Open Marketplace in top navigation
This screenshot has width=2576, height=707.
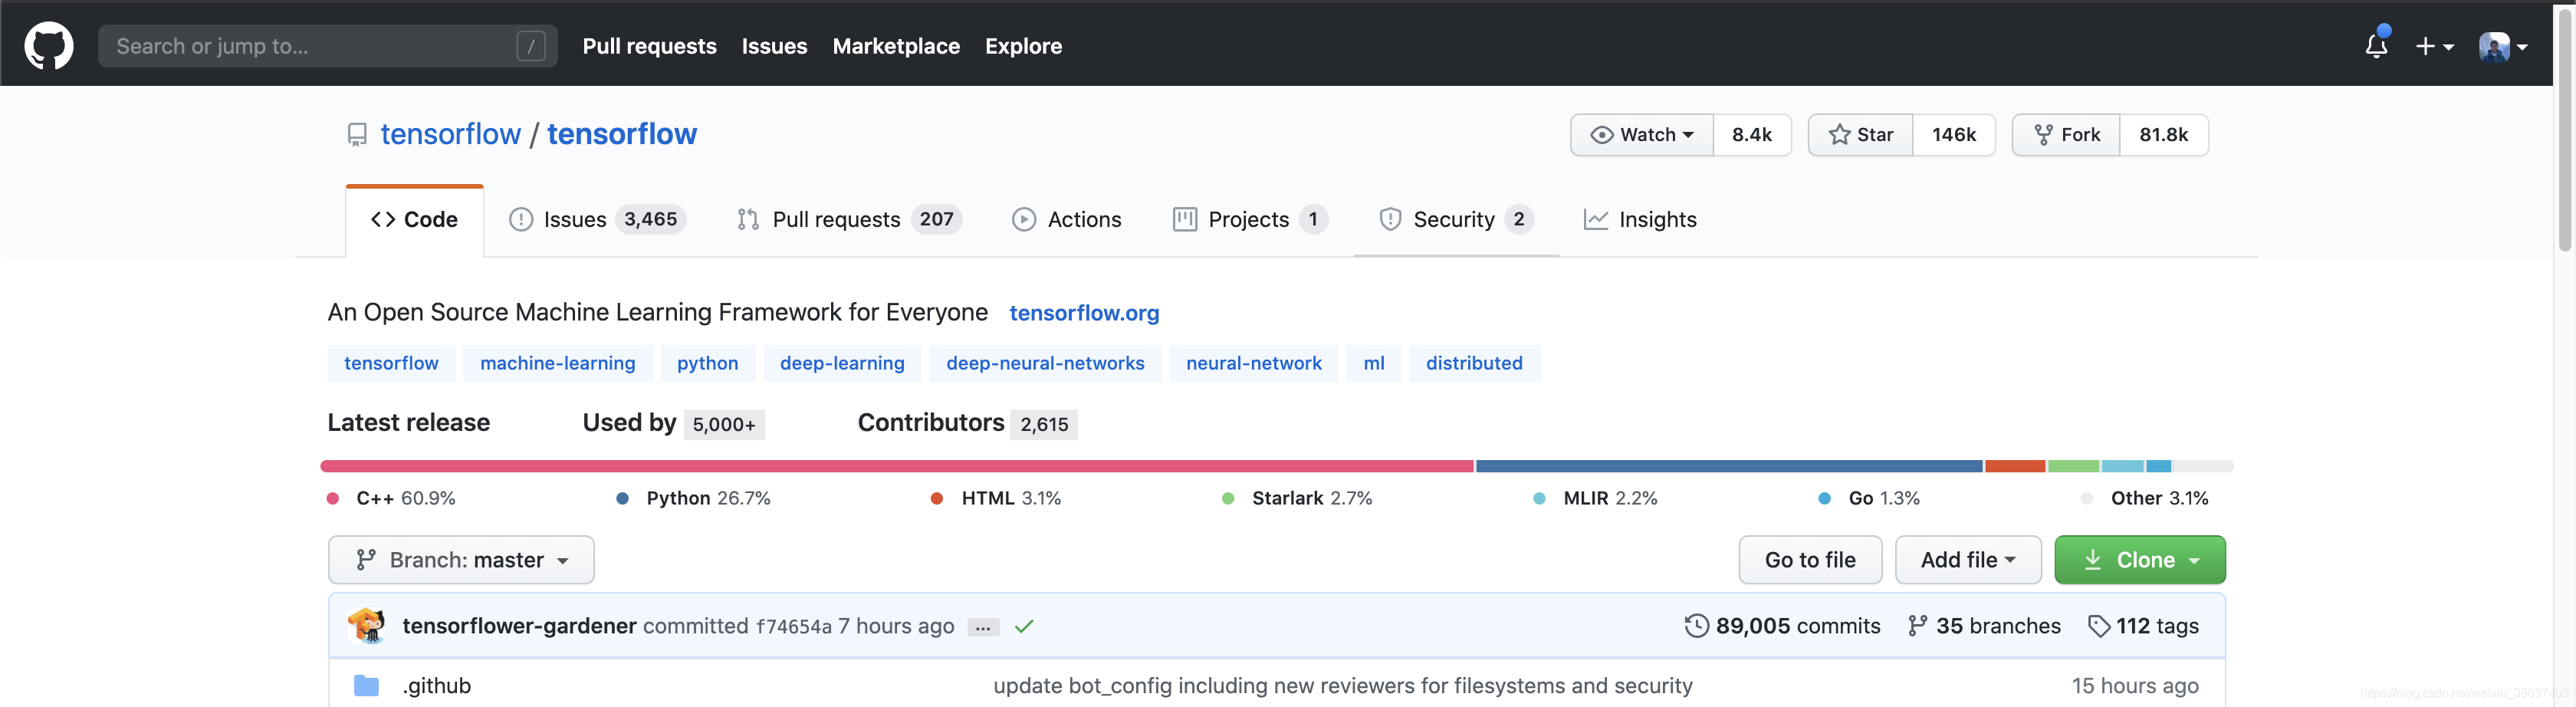pos(896,46)
